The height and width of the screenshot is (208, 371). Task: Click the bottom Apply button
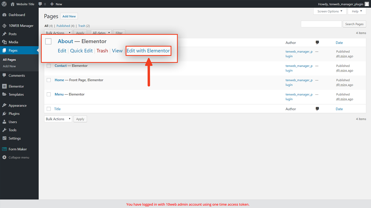(x=80, y=119)
